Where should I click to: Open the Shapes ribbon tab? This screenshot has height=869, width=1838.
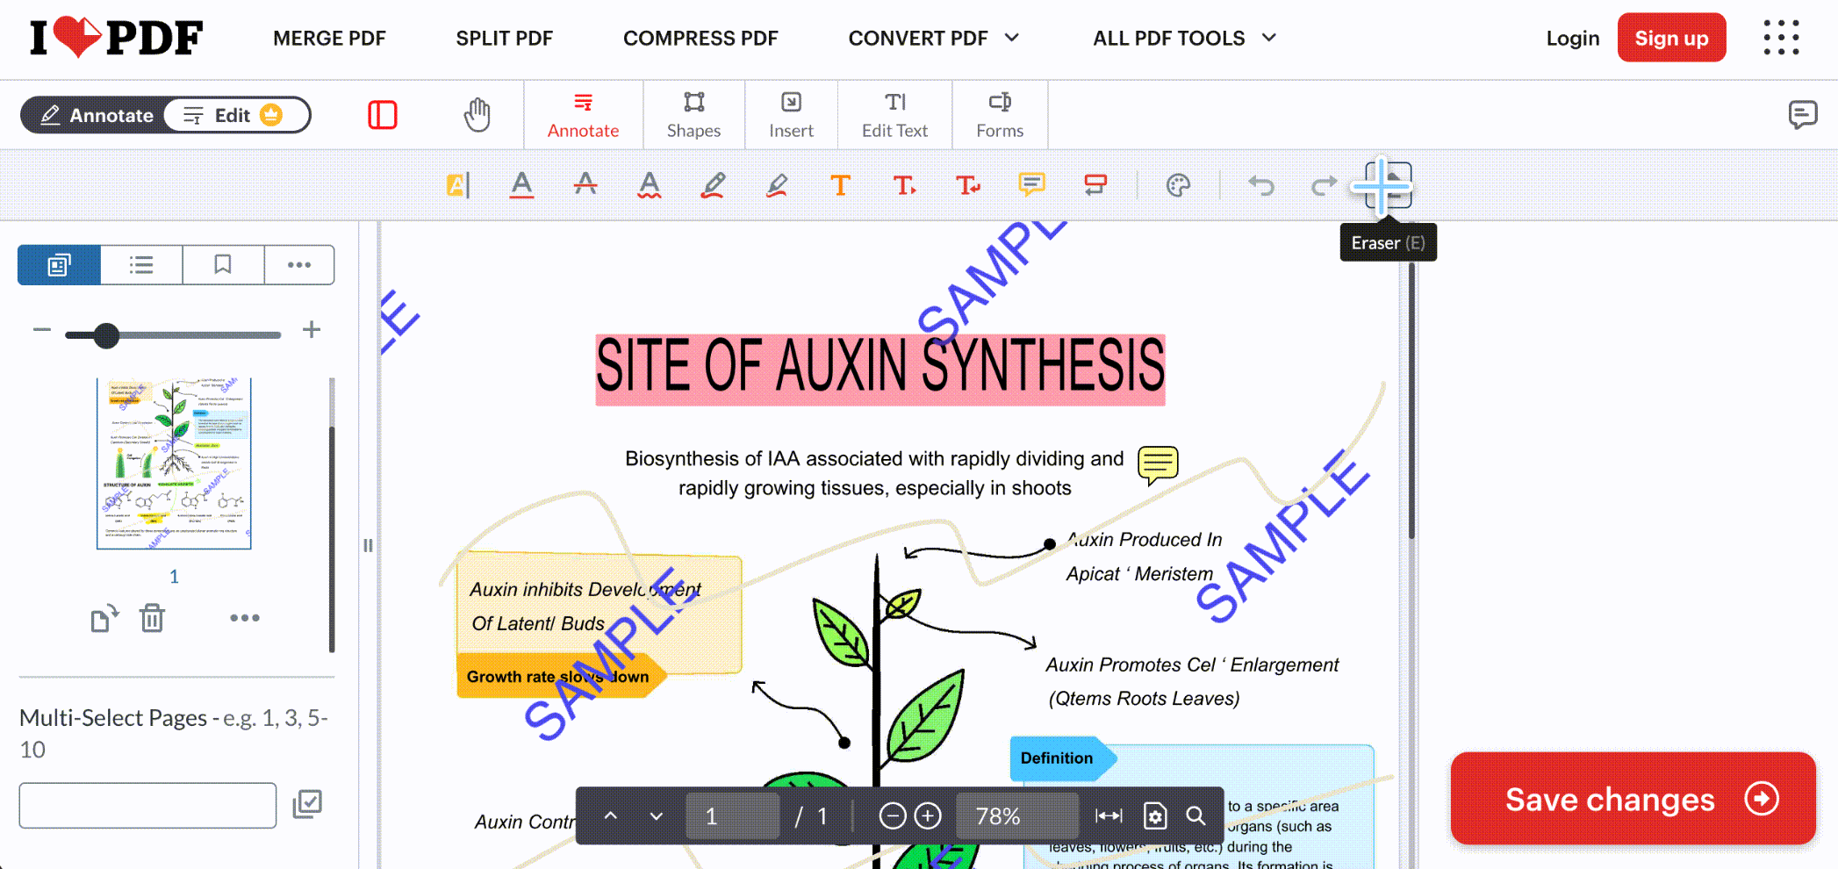[x=693, y=116]
